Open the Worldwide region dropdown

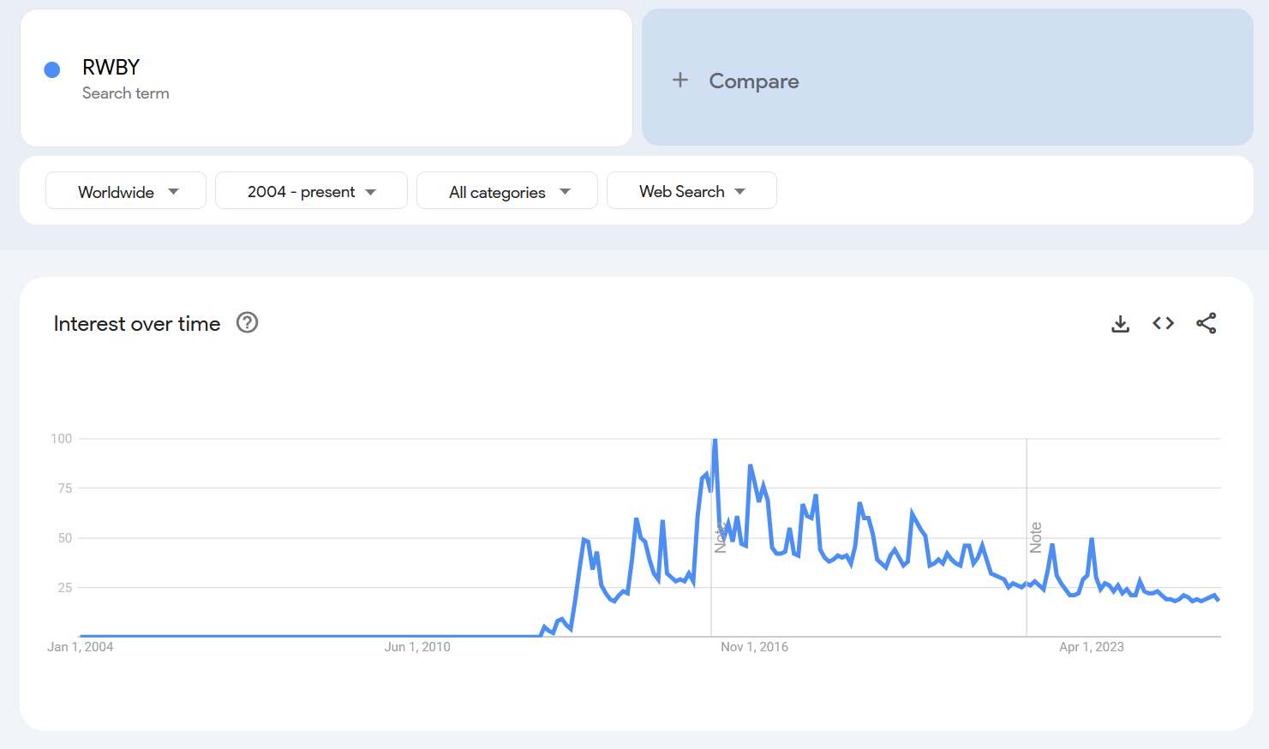(126, 190)
